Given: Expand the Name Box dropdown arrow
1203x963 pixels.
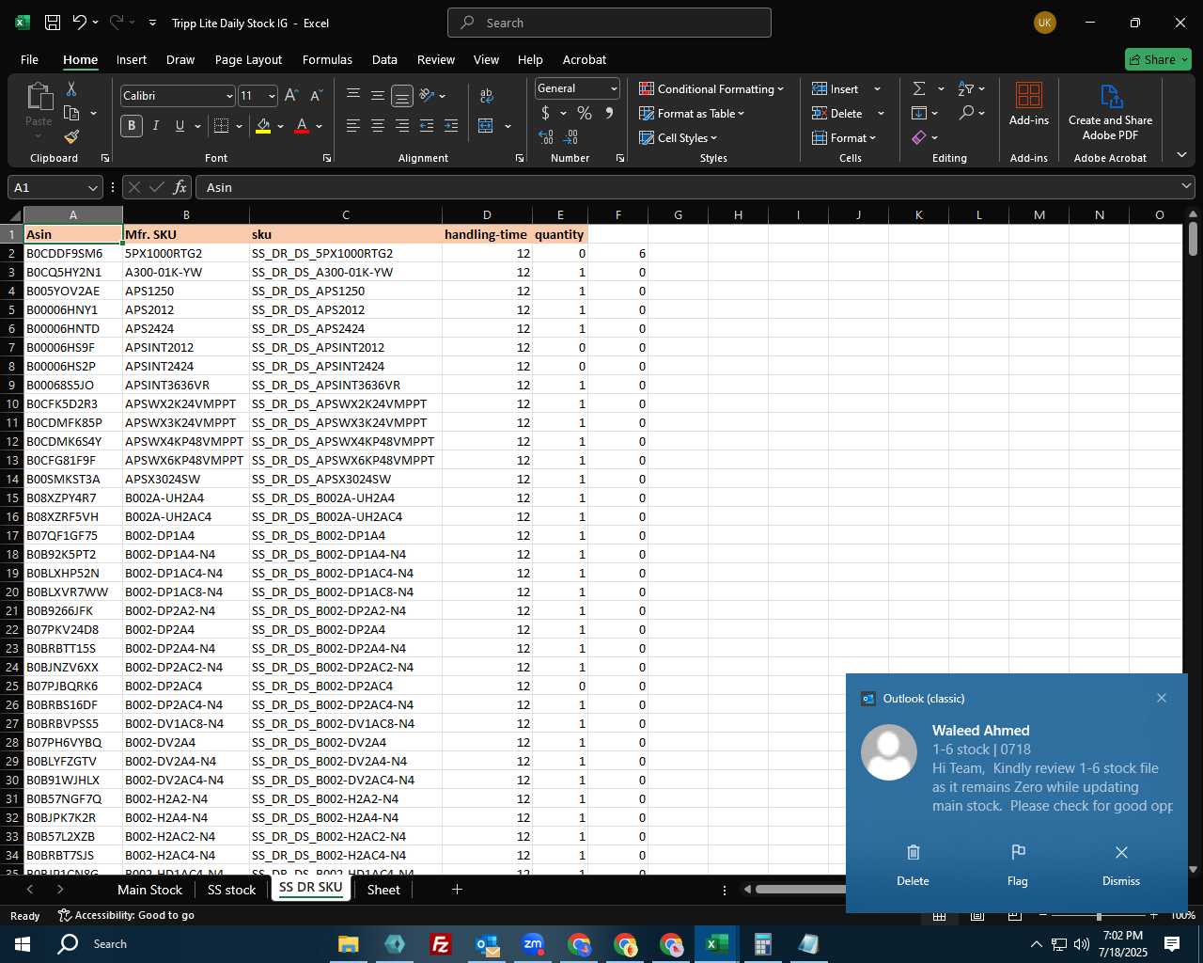Looking at the screenshot, I should (92, 187).
